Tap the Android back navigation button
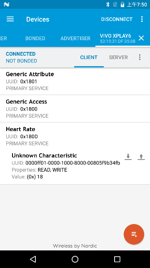Screen dimensions: 150x268 [33, 259]
